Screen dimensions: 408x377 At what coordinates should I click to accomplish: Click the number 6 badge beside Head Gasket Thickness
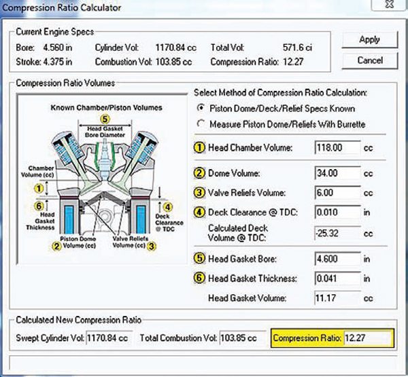coord(199,279)
